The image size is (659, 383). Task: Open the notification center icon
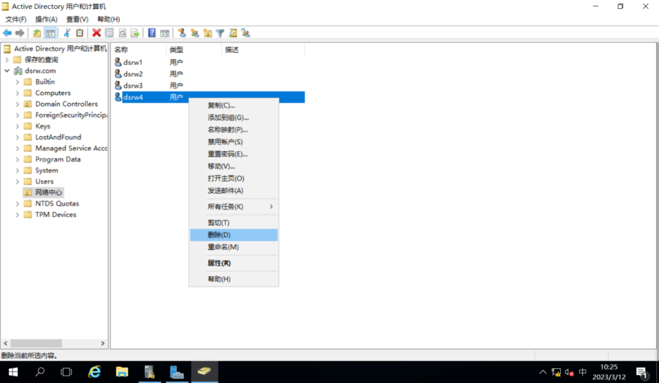[642, 372]
